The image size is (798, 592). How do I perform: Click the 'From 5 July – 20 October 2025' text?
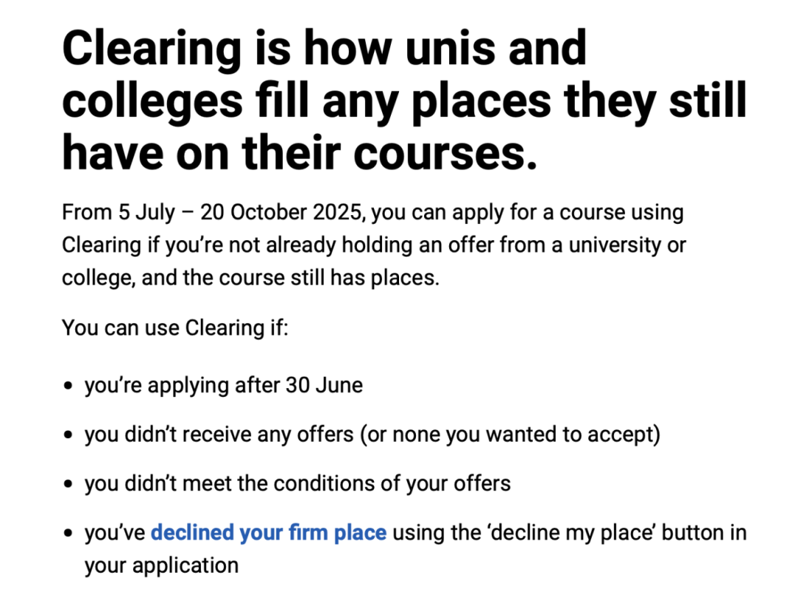pos(214,213)
